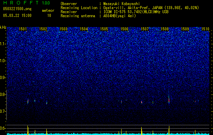Click time marker 1508
Viewport: 213px width, 135px height.
(x=165, y=29)
